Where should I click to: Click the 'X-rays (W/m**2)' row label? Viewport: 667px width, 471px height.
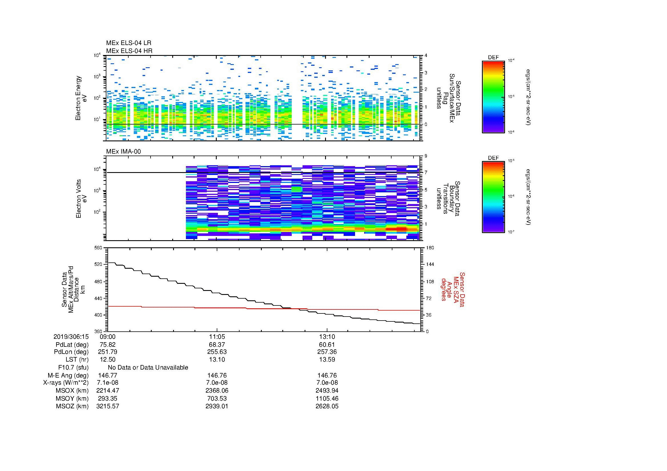66,383
